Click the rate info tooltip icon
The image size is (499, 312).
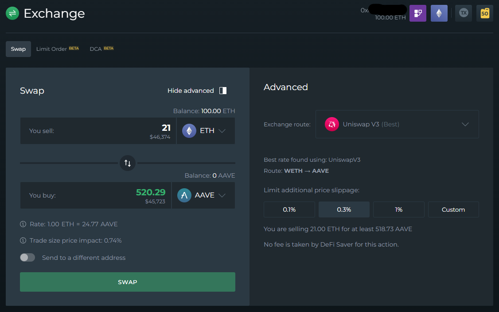(23, 224)
